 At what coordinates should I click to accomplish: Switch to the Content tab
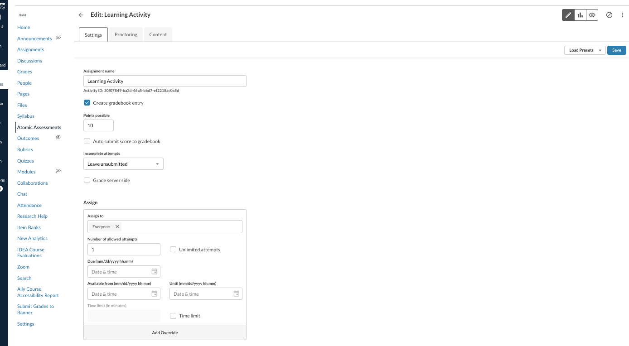[158, 34]
